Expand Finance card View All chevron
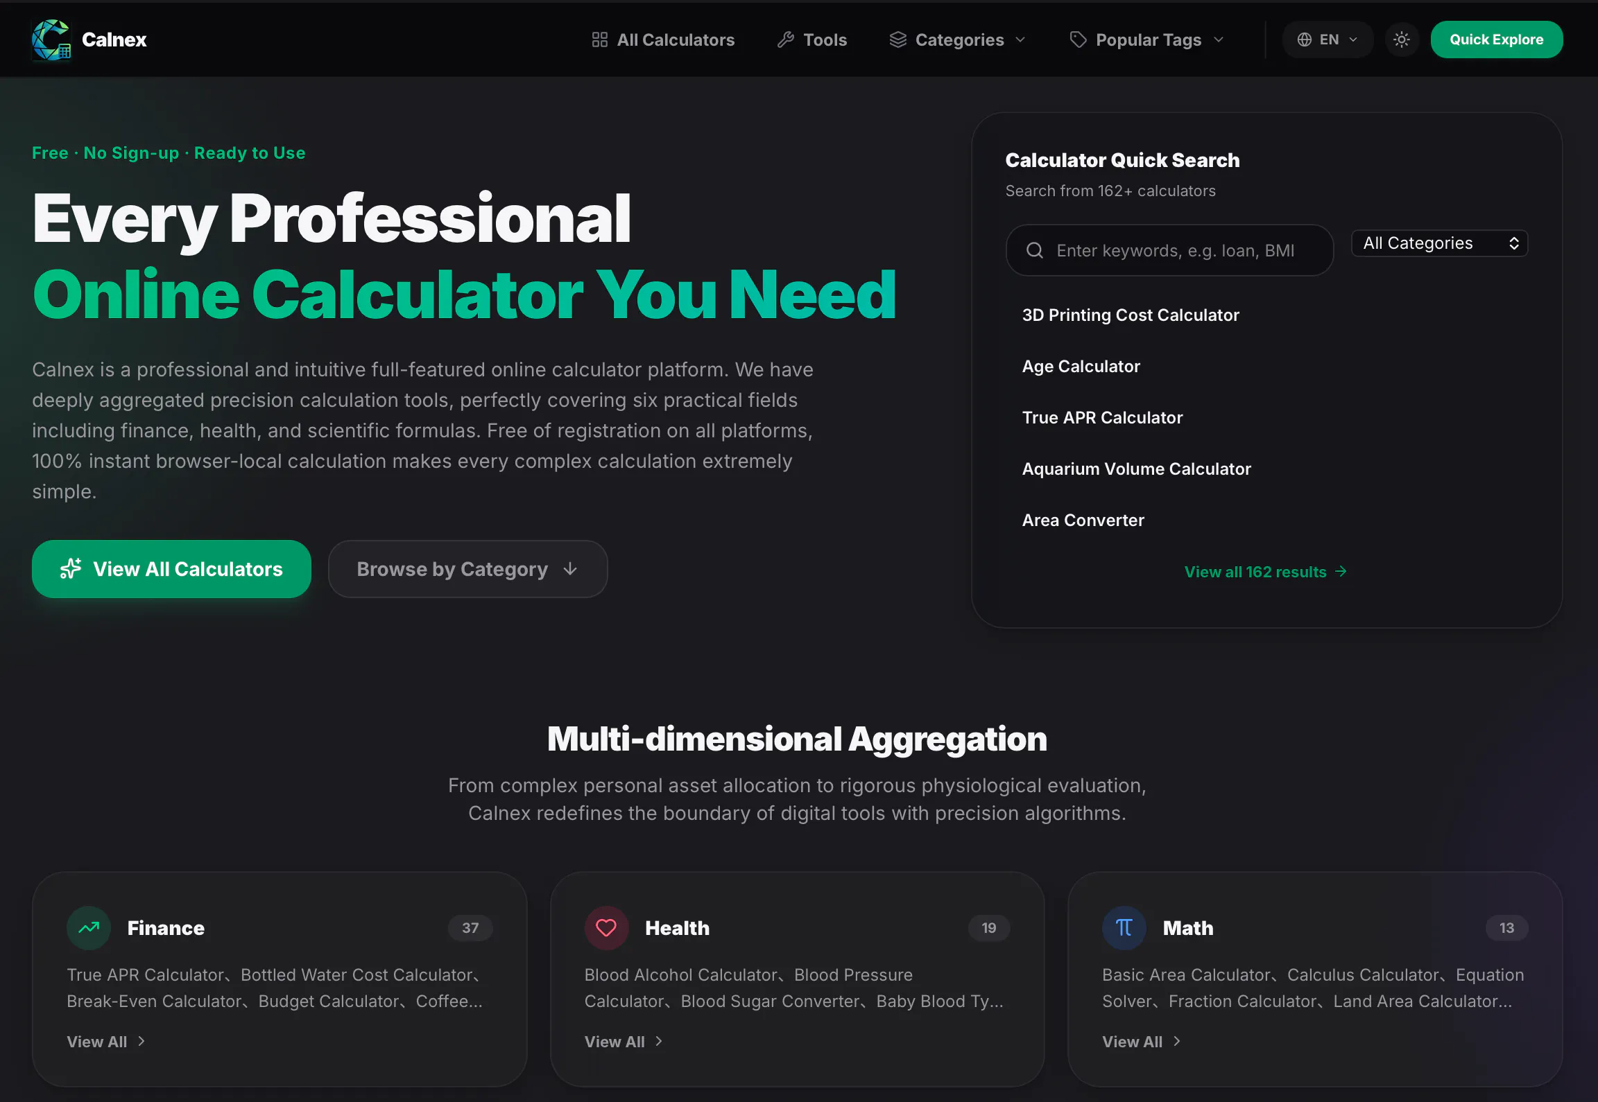1598x1102 pixels. click(141, 1041)
